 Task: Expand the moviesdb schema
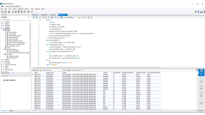(x=2, y=63)
